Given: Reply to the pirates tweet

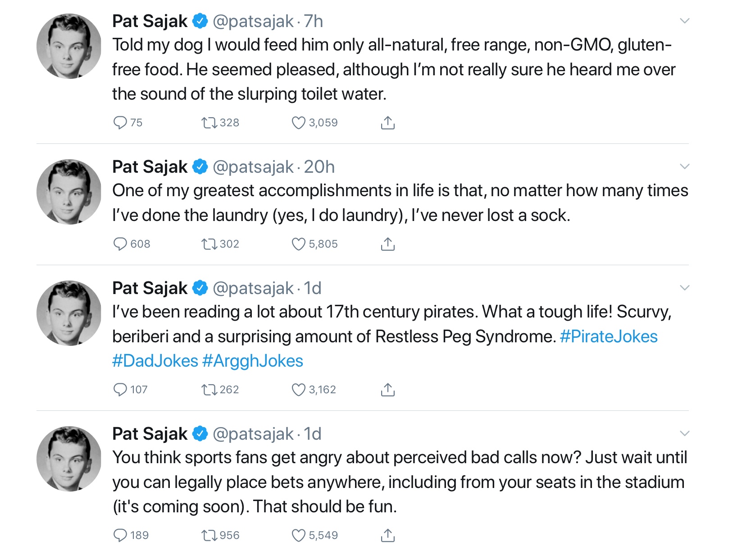Looking at the screenshot, I should [x=120, y=390].
